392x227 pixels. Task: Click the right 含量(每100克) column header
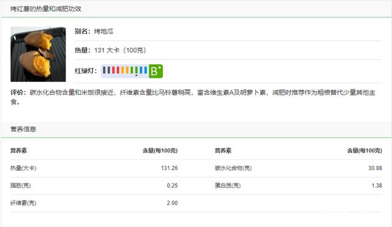(365, 151)
